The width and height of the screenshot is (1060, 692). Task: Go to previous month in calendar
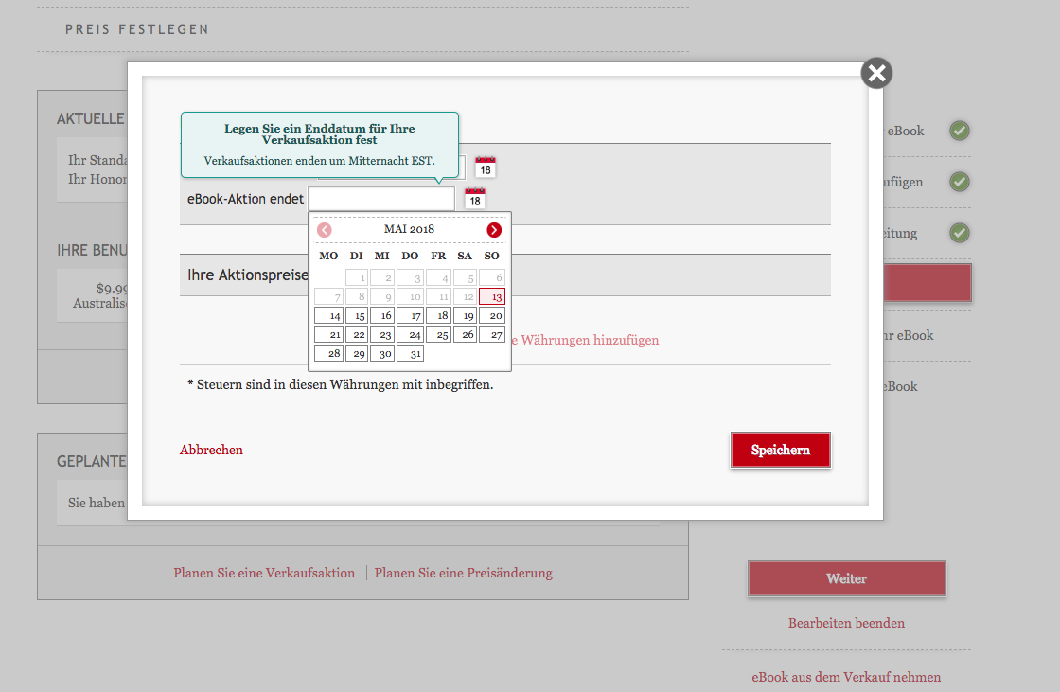point(325,230)
